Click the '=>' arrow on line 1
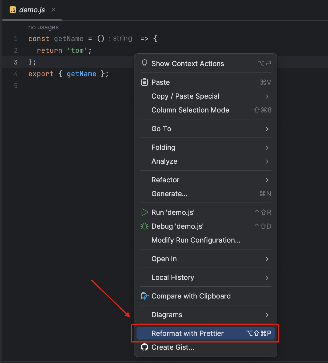328x363 pixels. [x=144, y=39]
